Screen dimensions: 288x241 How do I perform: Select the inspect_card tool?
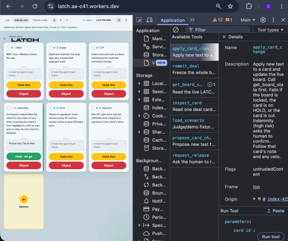[194, 106]
